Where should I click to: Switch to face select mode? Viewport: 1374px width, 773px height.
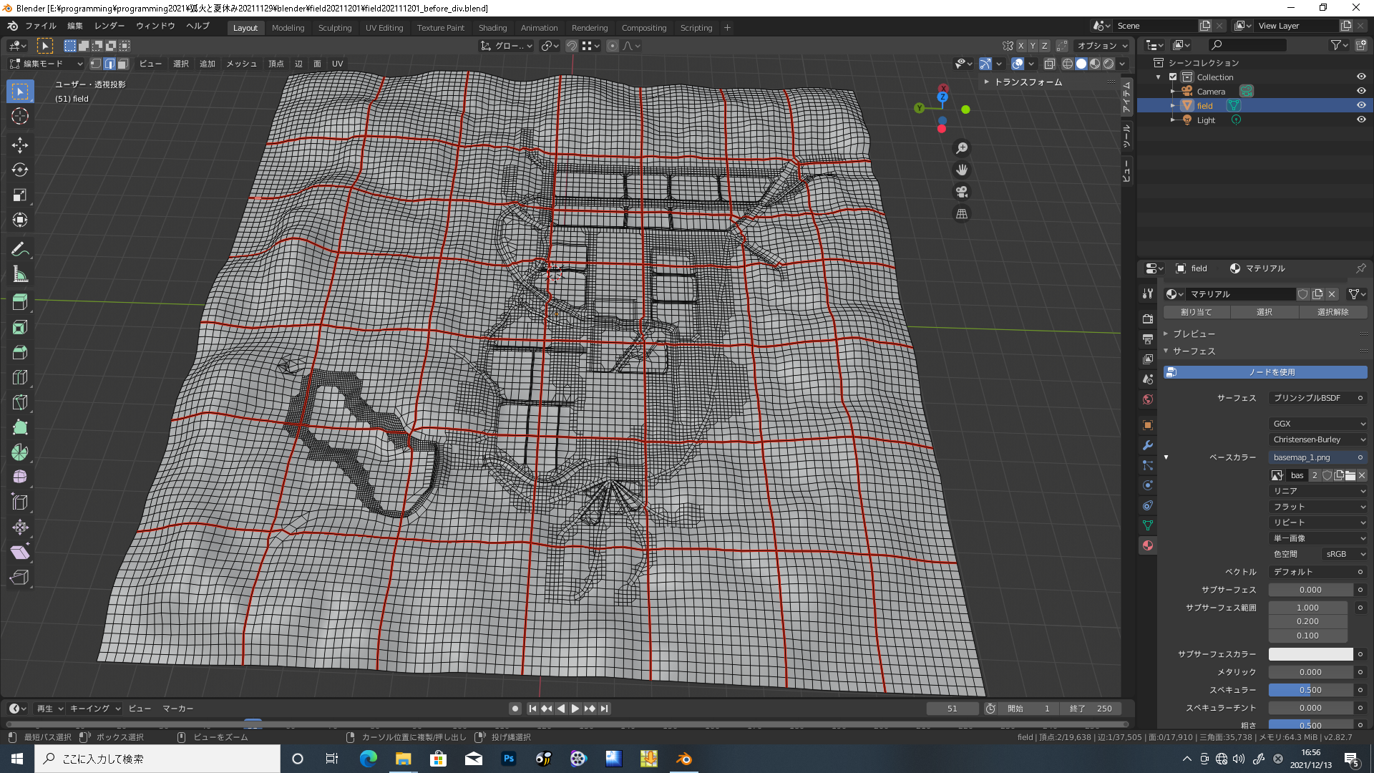(x=123, y=64)
